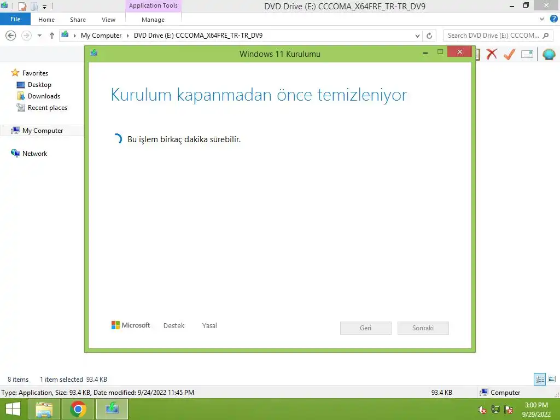The width and height of the screenshot is (560, 420).
Task: Open the Destek support link
Action: pos(174,326)
